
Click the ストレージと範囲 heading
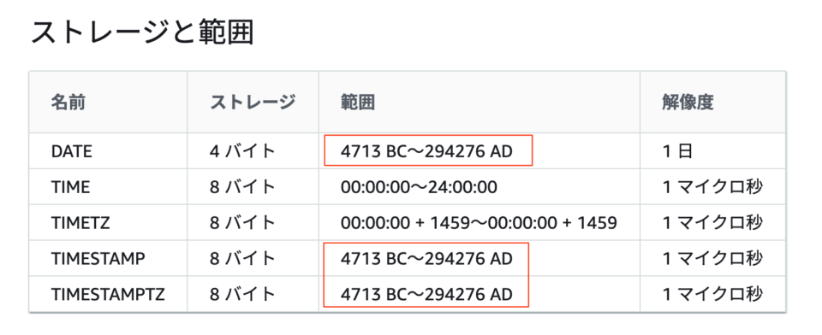coord(142,33)
